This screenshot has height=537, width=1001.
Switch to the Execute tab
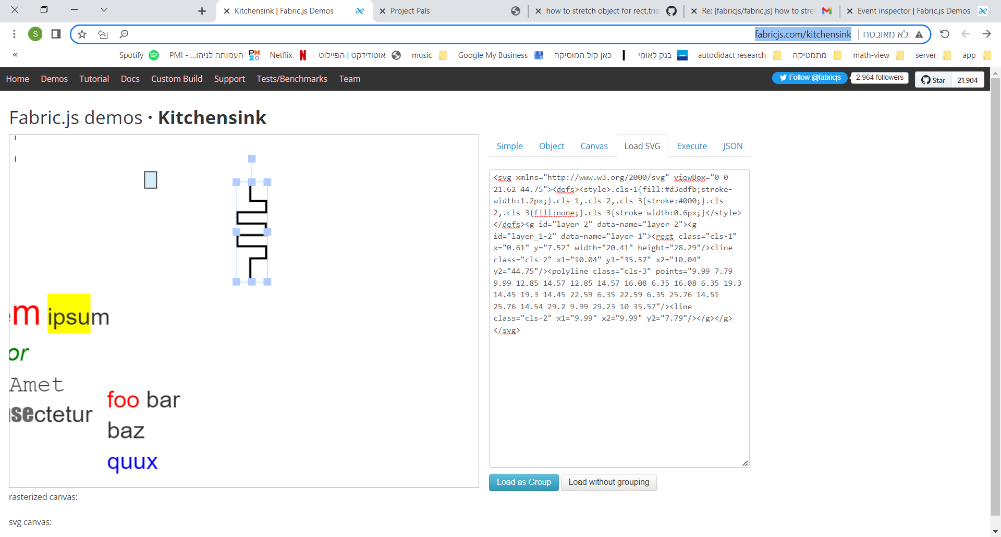(691, 146)
